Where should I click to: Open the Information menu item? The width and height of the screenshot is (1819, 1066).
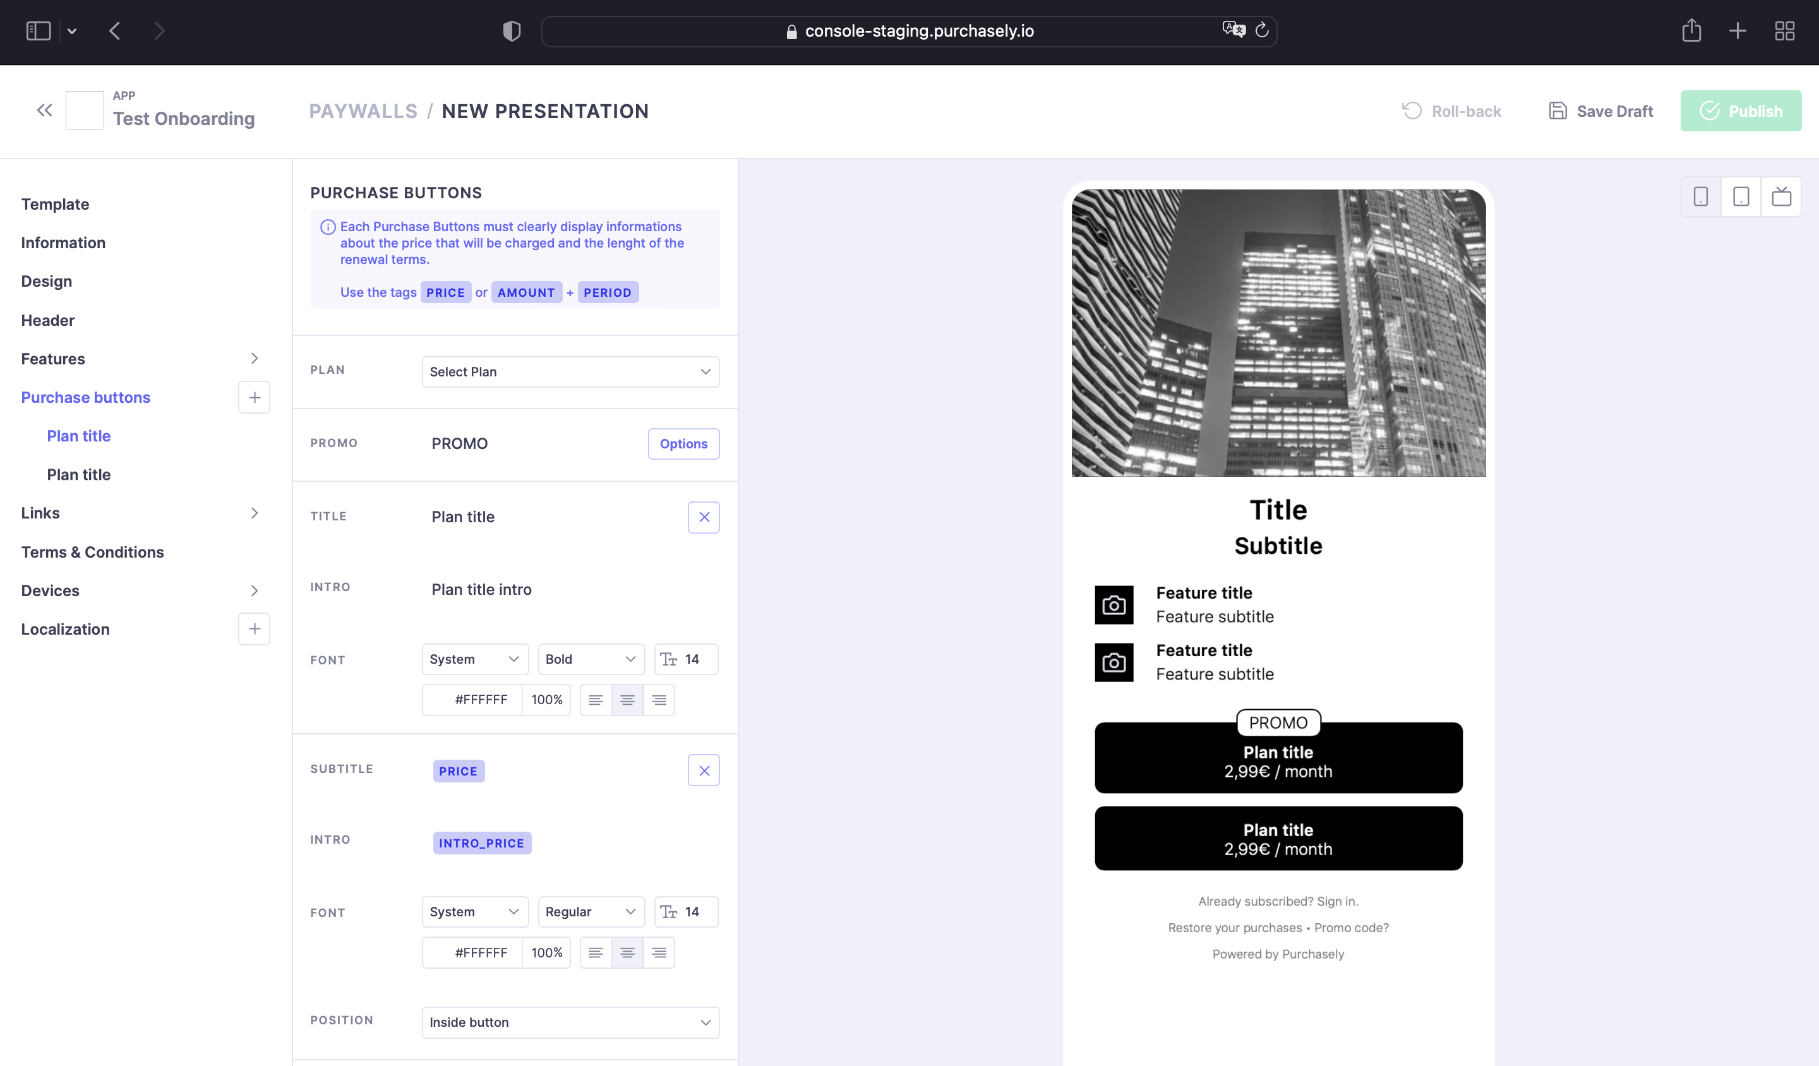click(x=63, y=243)
